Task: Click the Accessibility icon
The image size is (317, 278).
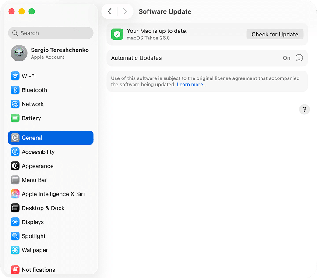Action: pyautogui.click(x=15, y=152)
